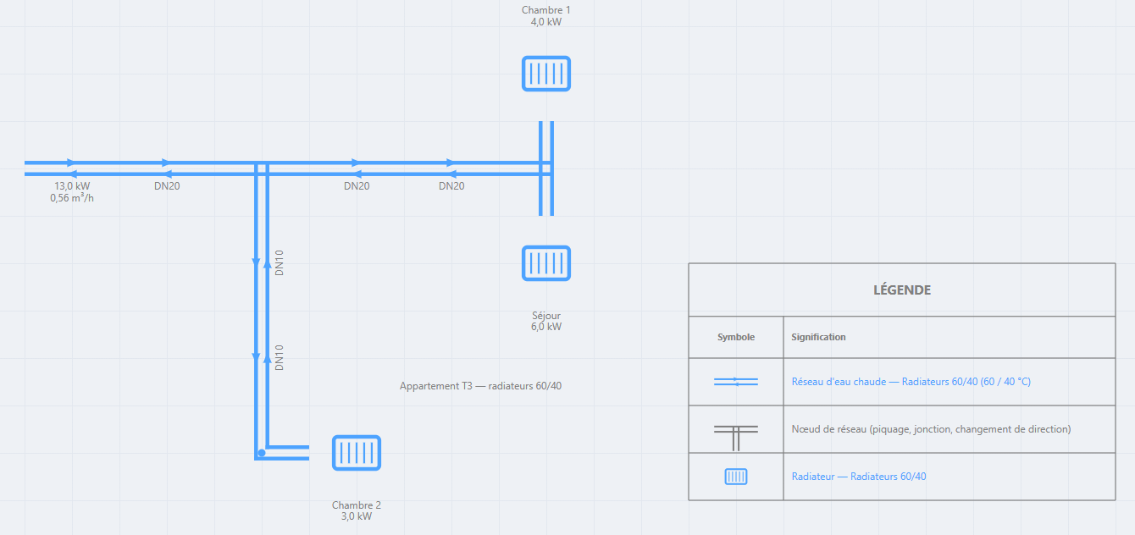1135x535 pixels.
Task: Click the "Radiateur — Radiateurs 60/40" legend entry
Action: pos(859,477)
